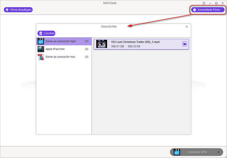Image resolution: width=227 pixels, height=158 pixels.
Task: Select the 102 Last Christmas Trailer (HD)_1.mp4 filename
Action: [x=135, y=42]
